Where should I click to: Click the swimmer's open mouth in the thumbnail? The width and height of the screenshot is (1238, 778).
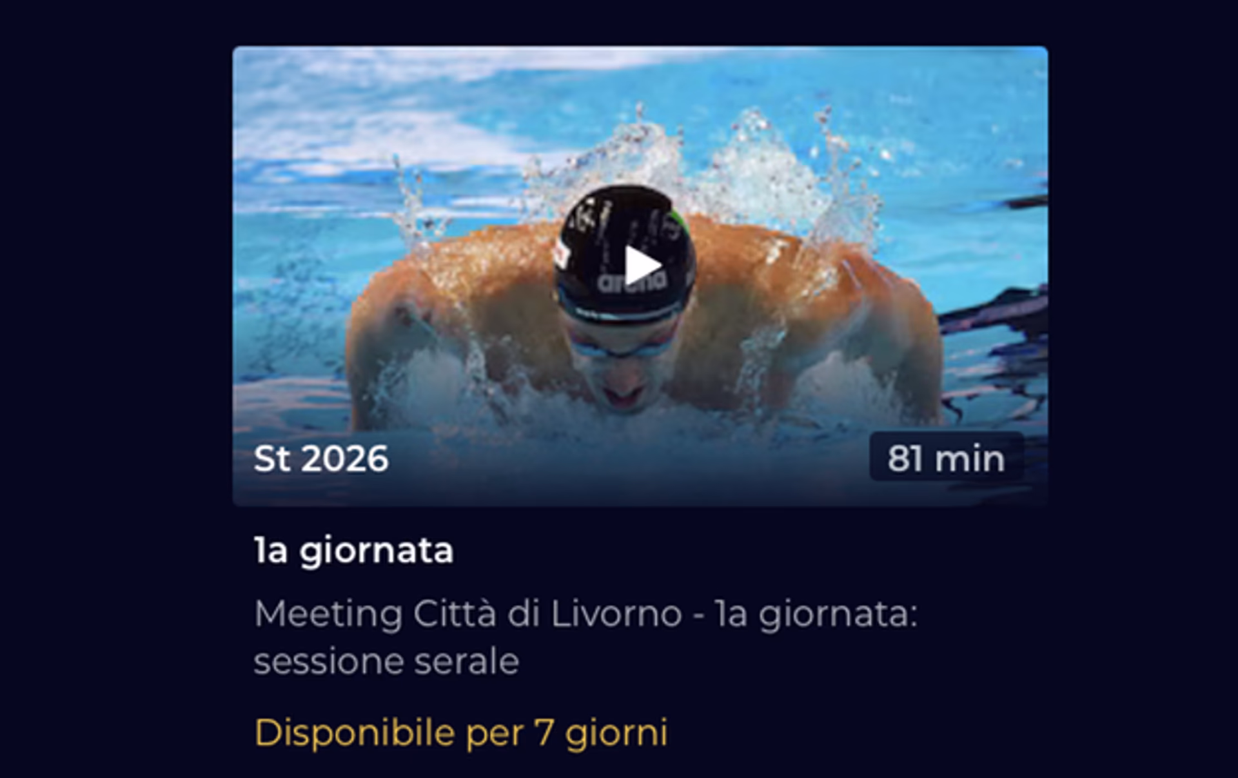coord(622,395)
